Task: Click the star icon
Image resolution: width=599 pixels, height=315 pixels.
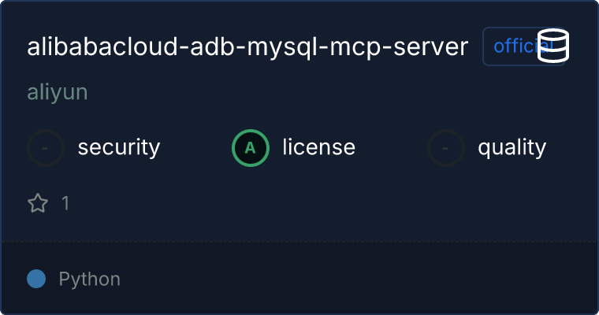Action: 38,204
